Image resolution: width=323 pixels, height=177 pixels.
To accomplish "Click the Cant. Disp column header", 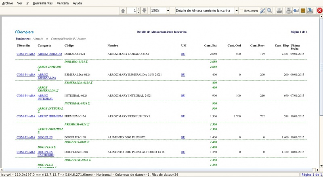I will (281, 46).
